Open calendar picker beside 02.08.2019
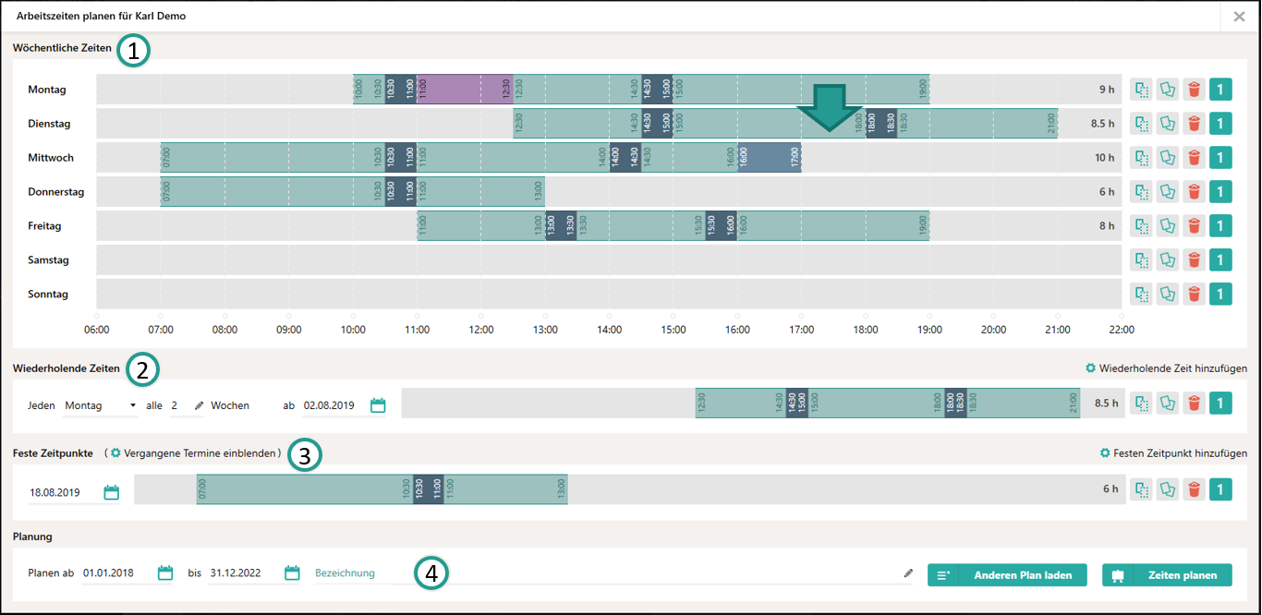 (378, 405)
